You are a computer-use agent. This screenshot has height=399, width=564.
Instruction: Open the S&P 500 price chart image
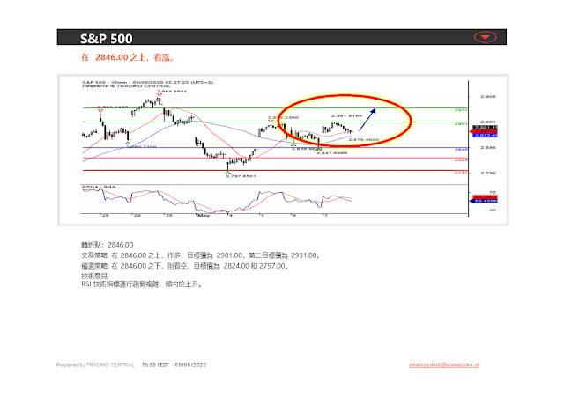tap(283, 150)
